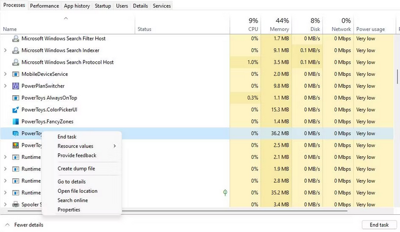
Task: Click the sort arrow above the Name column
Action: click(x=66, y=18)
